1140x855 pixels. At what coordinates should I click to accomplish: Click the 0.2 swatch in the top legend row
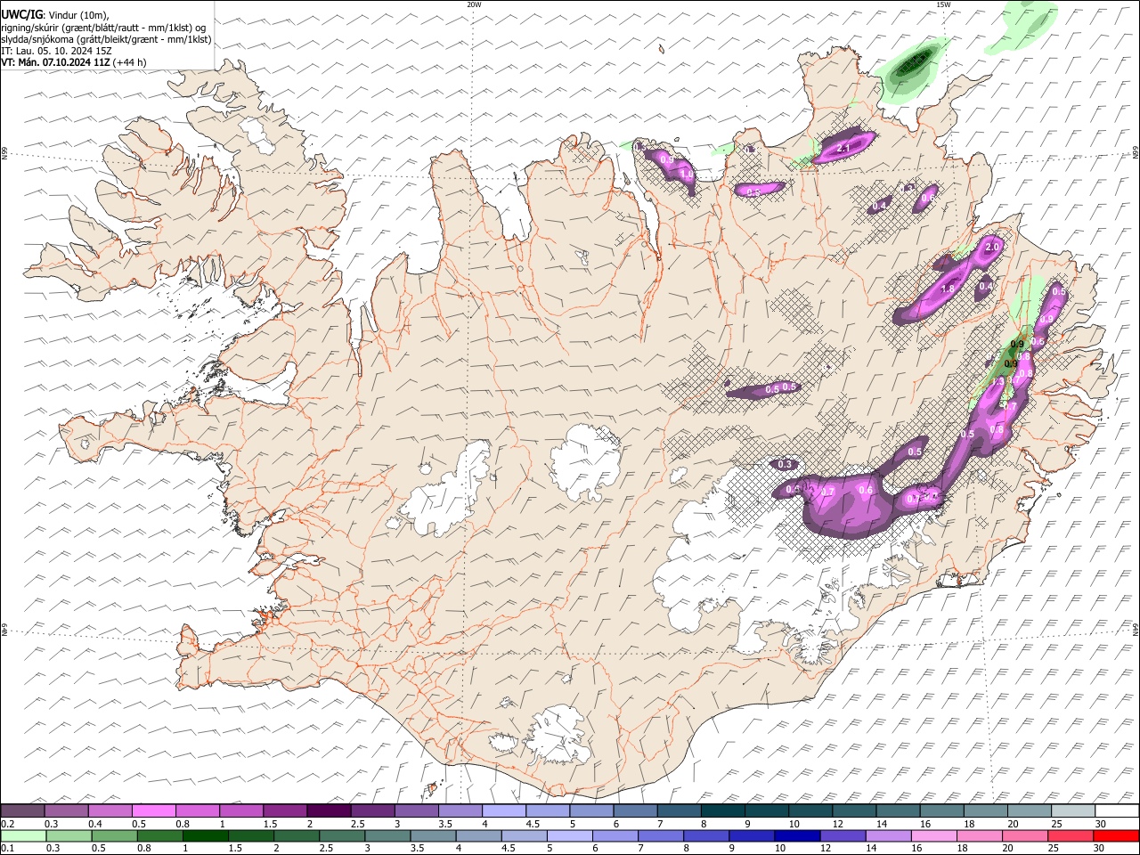[x=22, y=811]
